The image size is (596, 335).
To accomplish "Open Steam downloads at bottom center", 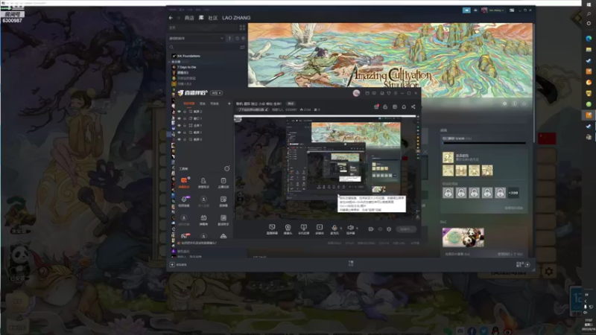I will pos(351,264).
